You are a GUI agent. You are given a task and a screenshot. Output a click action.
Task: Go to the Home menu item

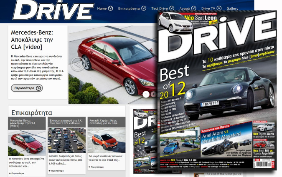102,8
